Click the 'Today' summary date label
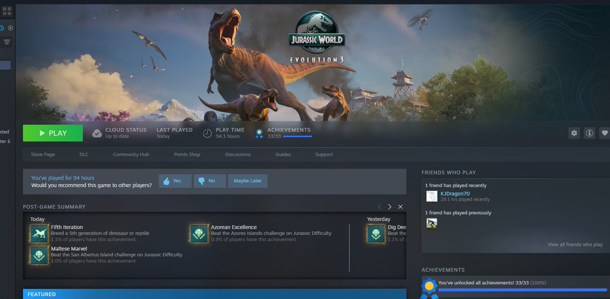Viewport: 610px width, 299px height. point(37,219)
